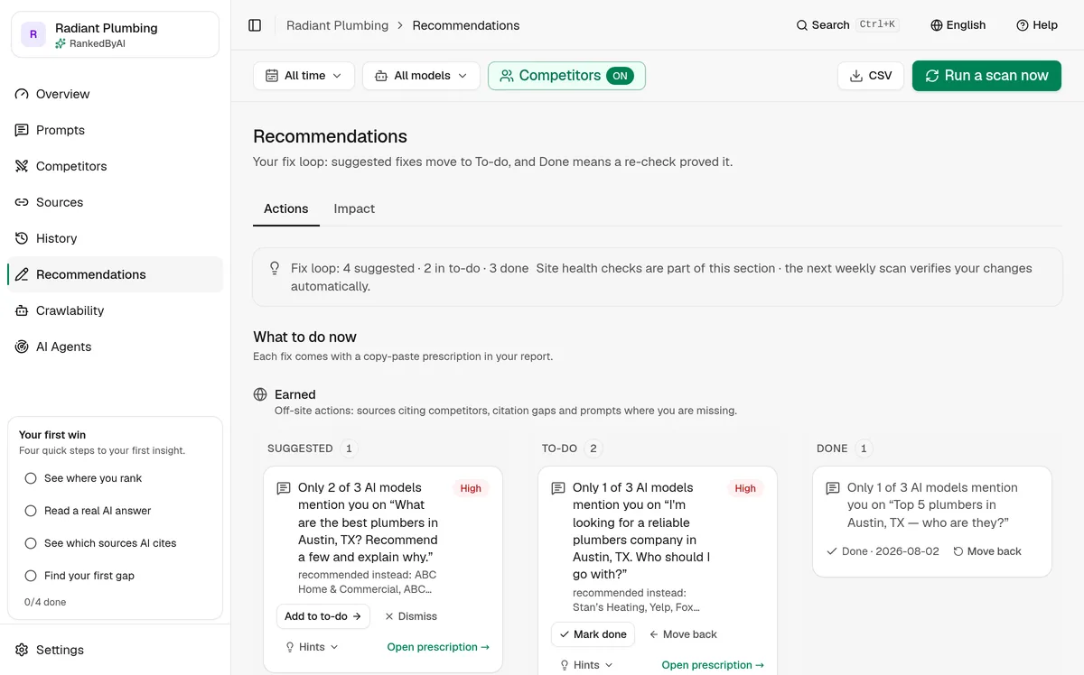The image size is (1084, 675).
Task: Click Move back on the Done card
Action: click(987, 551)
